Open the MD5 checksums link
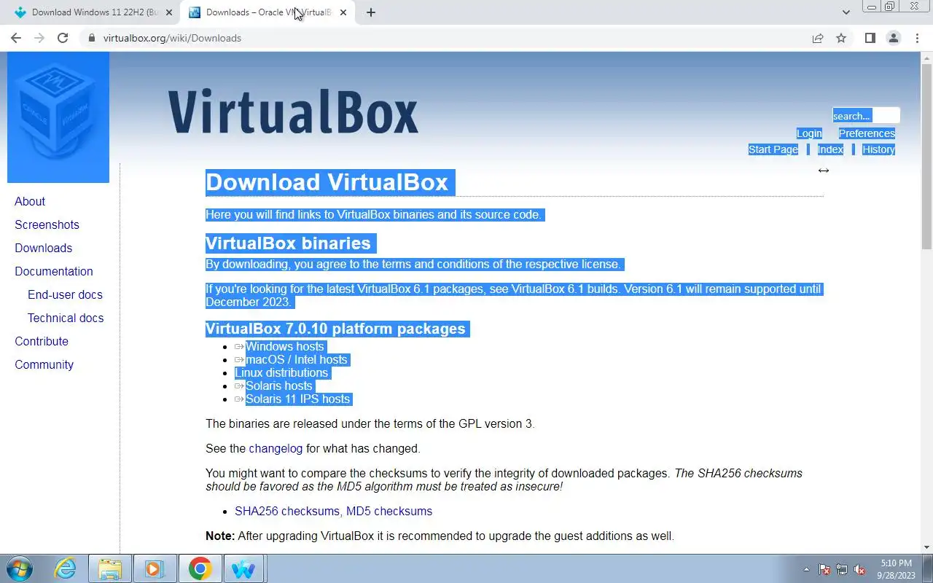This screenshot has width=933, height=583. (x=389, y=512)
